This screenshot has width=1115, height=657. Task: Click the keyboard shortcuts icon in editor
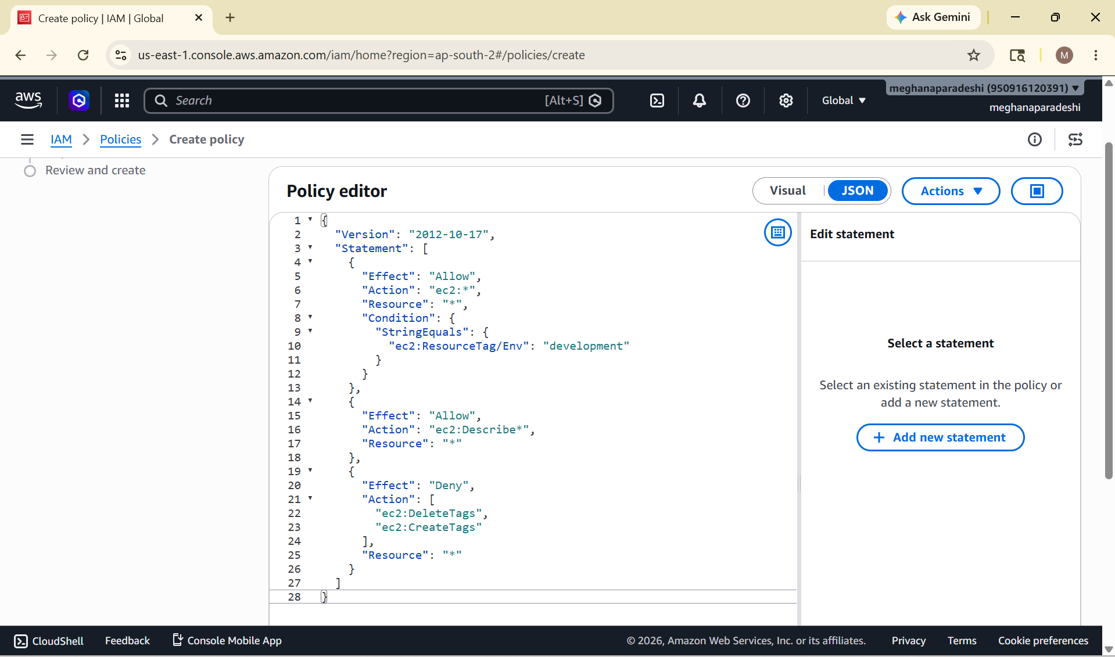coord(778,232)
